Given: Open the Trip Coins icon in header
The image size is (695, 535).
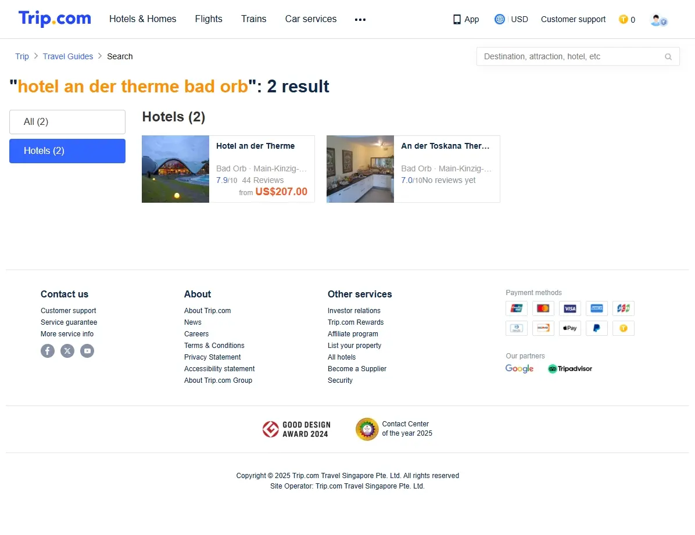Looking at the screenshot, I should tap(623, 19).
